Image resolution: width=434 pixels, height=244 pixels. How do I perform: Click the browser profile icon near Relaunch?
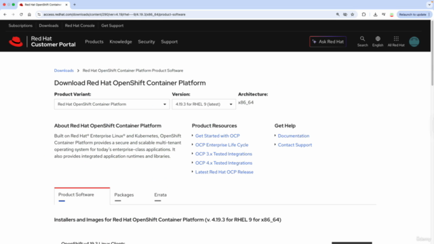392,14
